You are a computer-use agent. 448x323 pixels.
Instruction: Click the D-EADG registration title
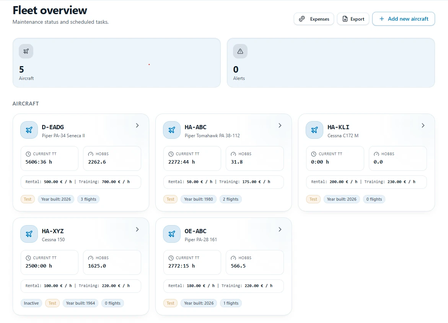[x=53, y=127]
